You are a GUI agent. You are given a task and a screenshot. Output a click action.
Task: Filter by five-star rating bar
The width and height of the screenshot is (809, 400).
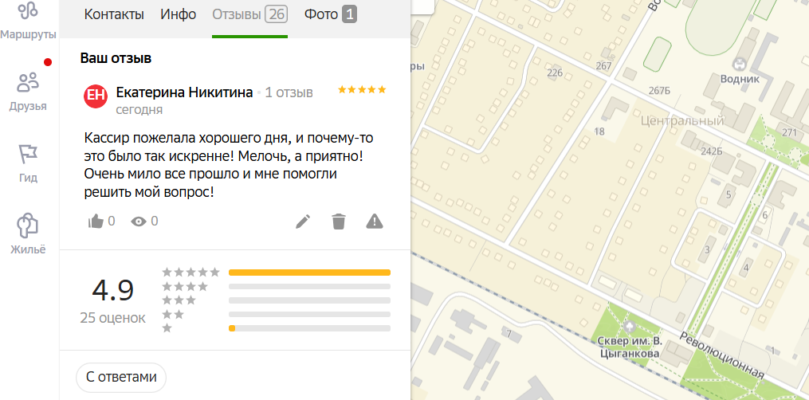(x=309, y=273)
